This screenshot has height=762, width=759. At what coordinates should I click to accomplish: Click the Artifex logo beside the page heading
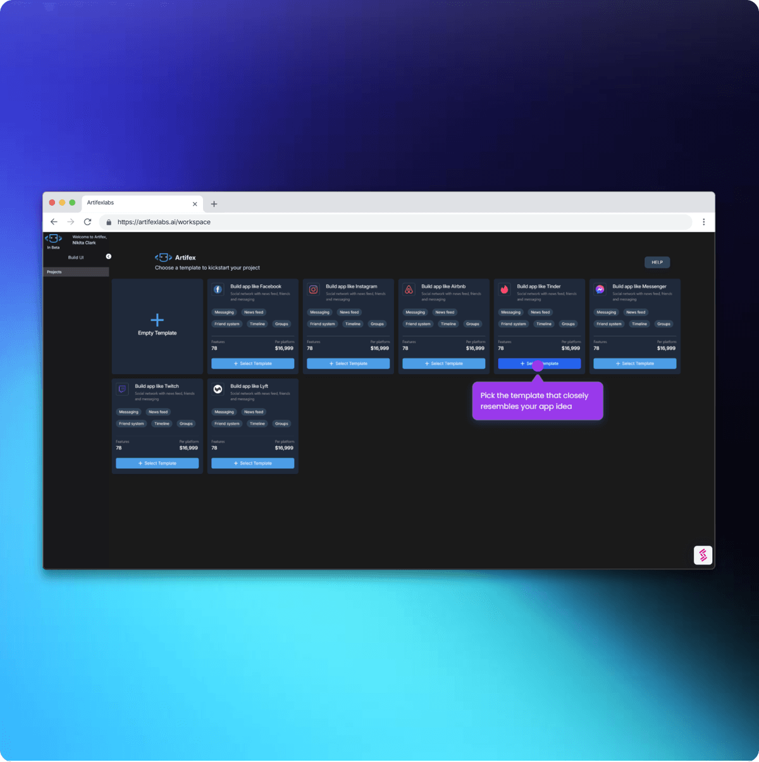[163, 257]
